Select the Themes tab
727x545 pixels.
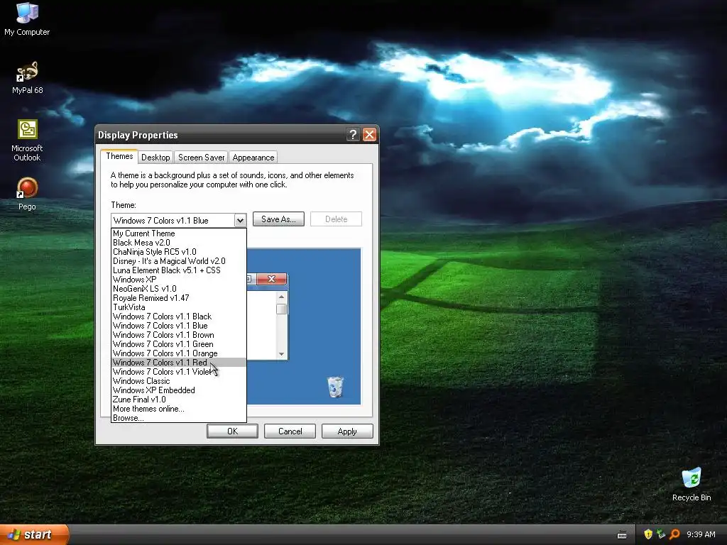click(119, 156)
